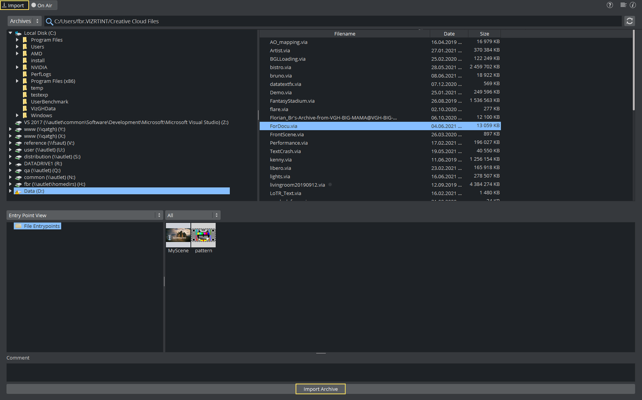Click the Data (D:) drive icon
Image resolution: width=642 pixels, height=400 pixels.
click(x=18, y=191)
